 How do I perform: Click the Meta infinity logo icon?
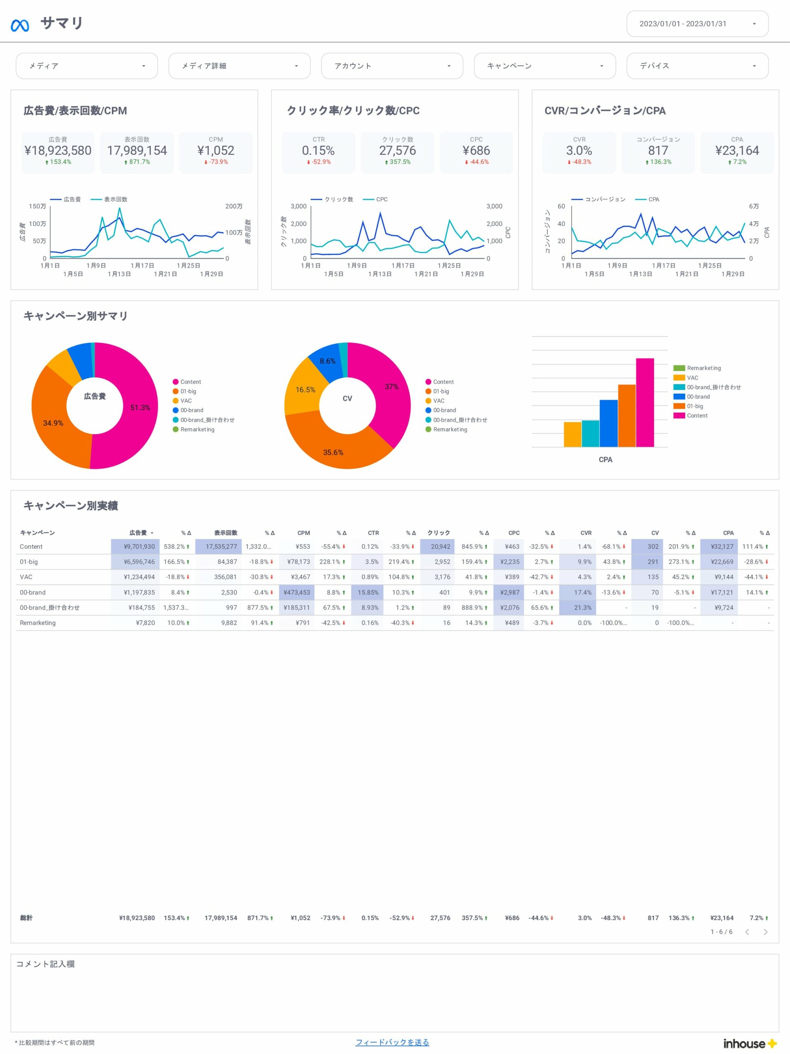(19, 25)
